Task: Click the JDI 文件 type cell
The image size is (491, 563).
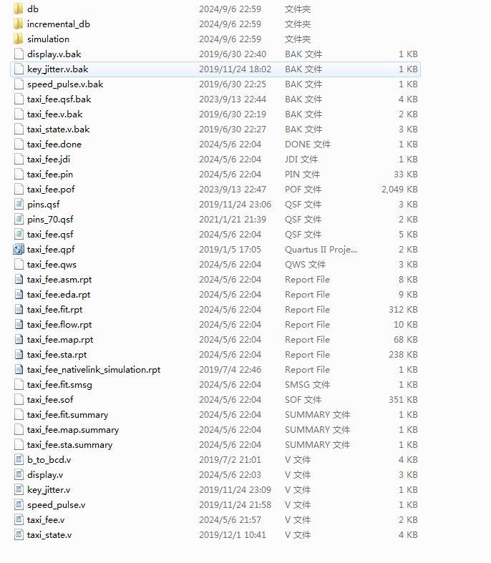Action: [301, 159]
